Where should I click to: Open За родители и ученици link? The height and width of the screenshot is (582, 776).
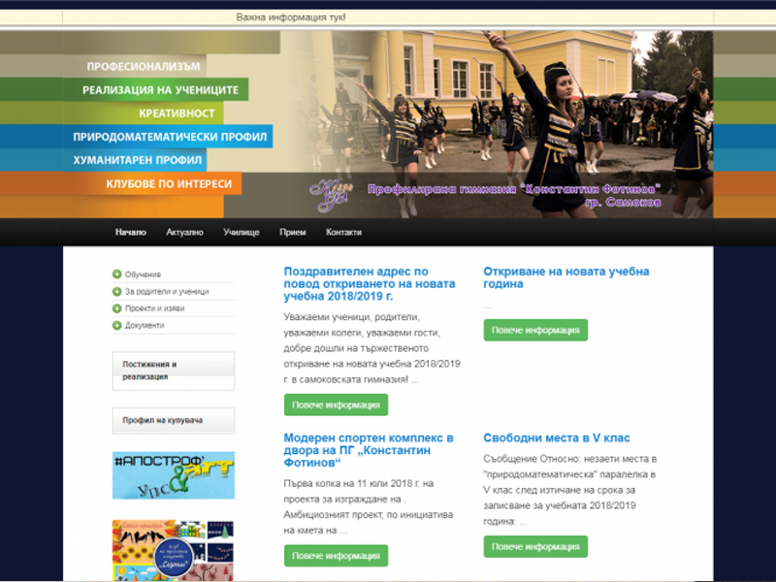[x=167, y=292]
